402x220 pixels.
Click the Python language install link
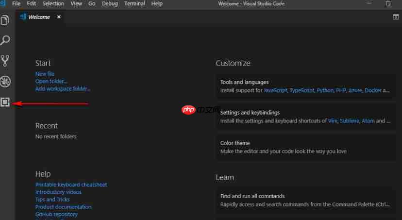(x=325, y=90)
